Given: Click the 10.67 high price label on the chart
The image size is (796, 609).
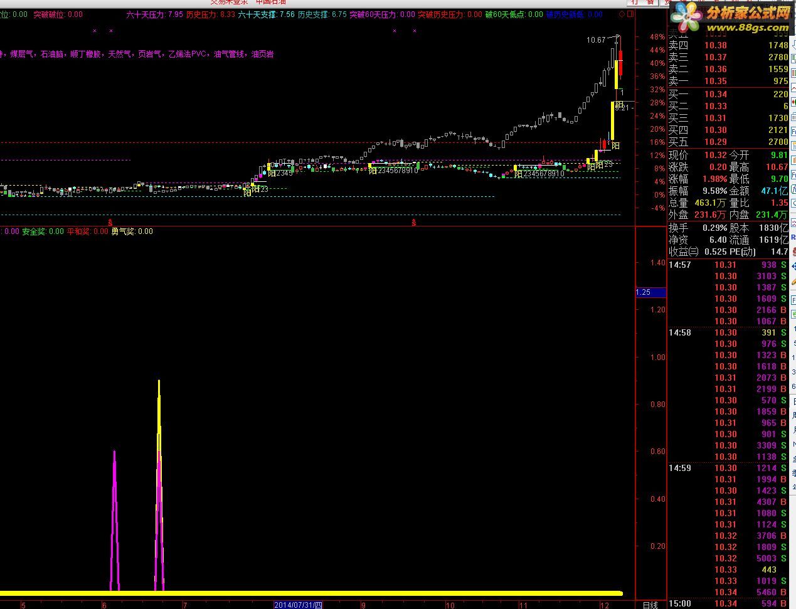Looking at the screenshot, I should 596,40.
